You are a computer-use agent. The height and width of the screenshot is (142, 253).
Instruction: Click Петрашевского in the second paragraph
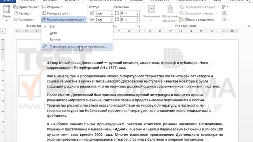point(107,81)
